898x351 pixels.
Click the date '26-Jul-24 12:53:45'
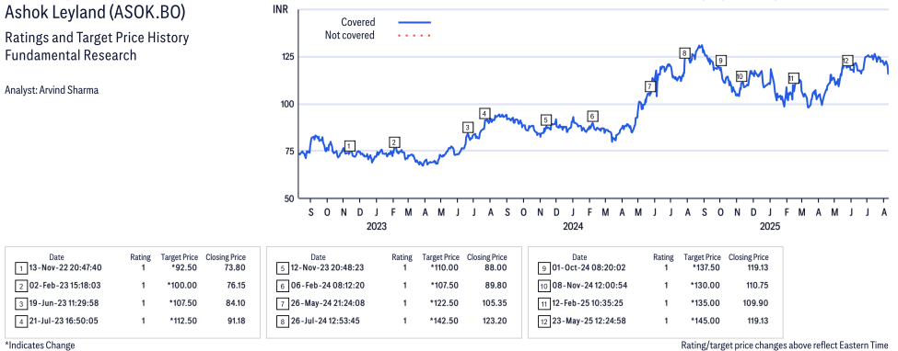tap(325, 321)
